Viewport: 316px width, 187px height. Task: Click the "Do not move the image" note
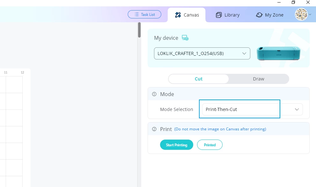(220, 129)
